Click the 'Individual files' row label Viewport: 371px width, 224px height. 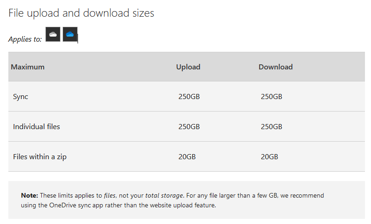coord(36,126)
